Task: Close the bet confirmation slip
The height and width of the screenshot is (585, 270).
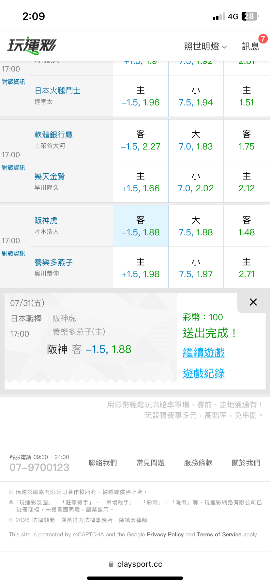Action: (x=253, y=302)
